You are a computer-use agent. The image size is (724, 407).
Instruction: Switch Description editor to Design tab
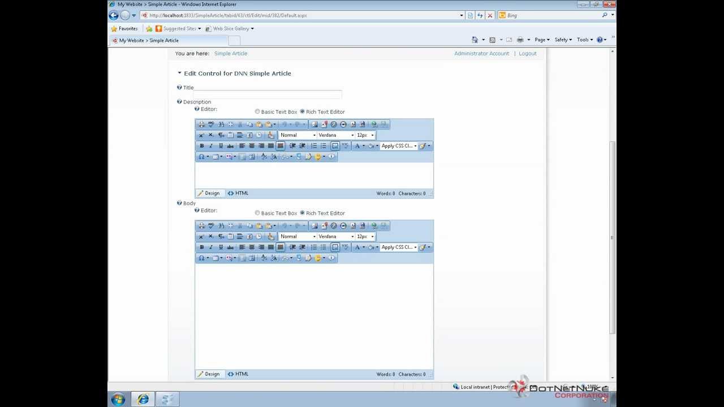[209, 193]
